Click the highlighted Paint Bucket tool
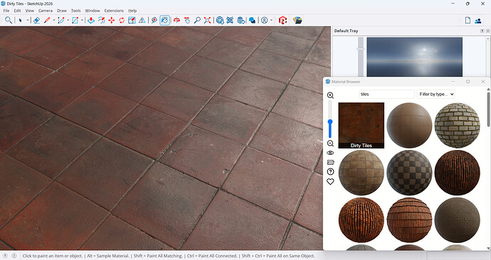 click(x=164, y=21)
